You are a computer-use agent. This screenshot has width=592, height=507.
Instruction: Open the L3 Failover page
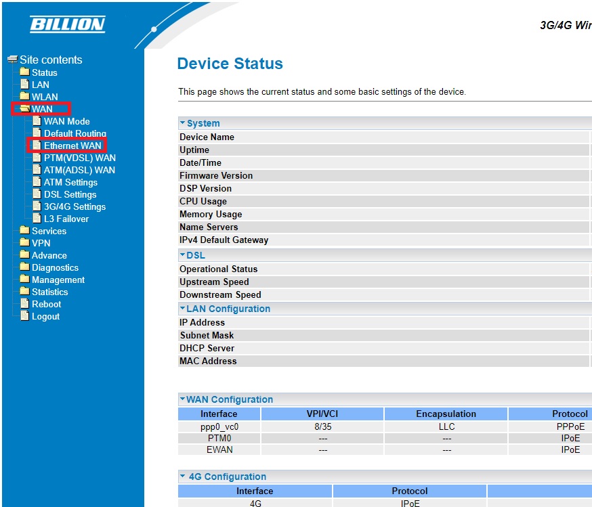tap(66, 219)
